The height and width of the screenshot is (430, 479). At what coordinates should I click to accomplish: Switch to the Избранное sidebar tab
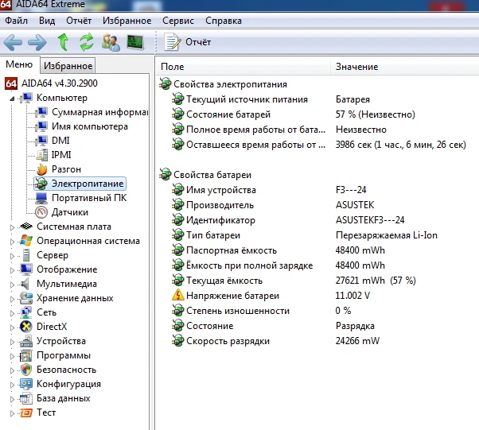tap(68, 66)
